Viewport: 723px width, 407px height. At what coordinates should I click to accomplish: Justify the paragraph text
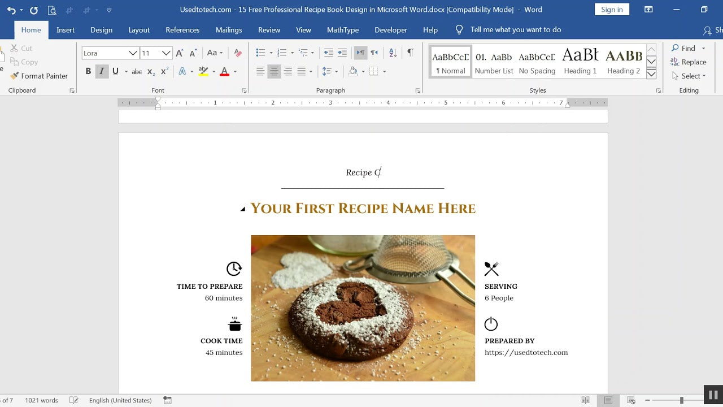tap(302, 71)
